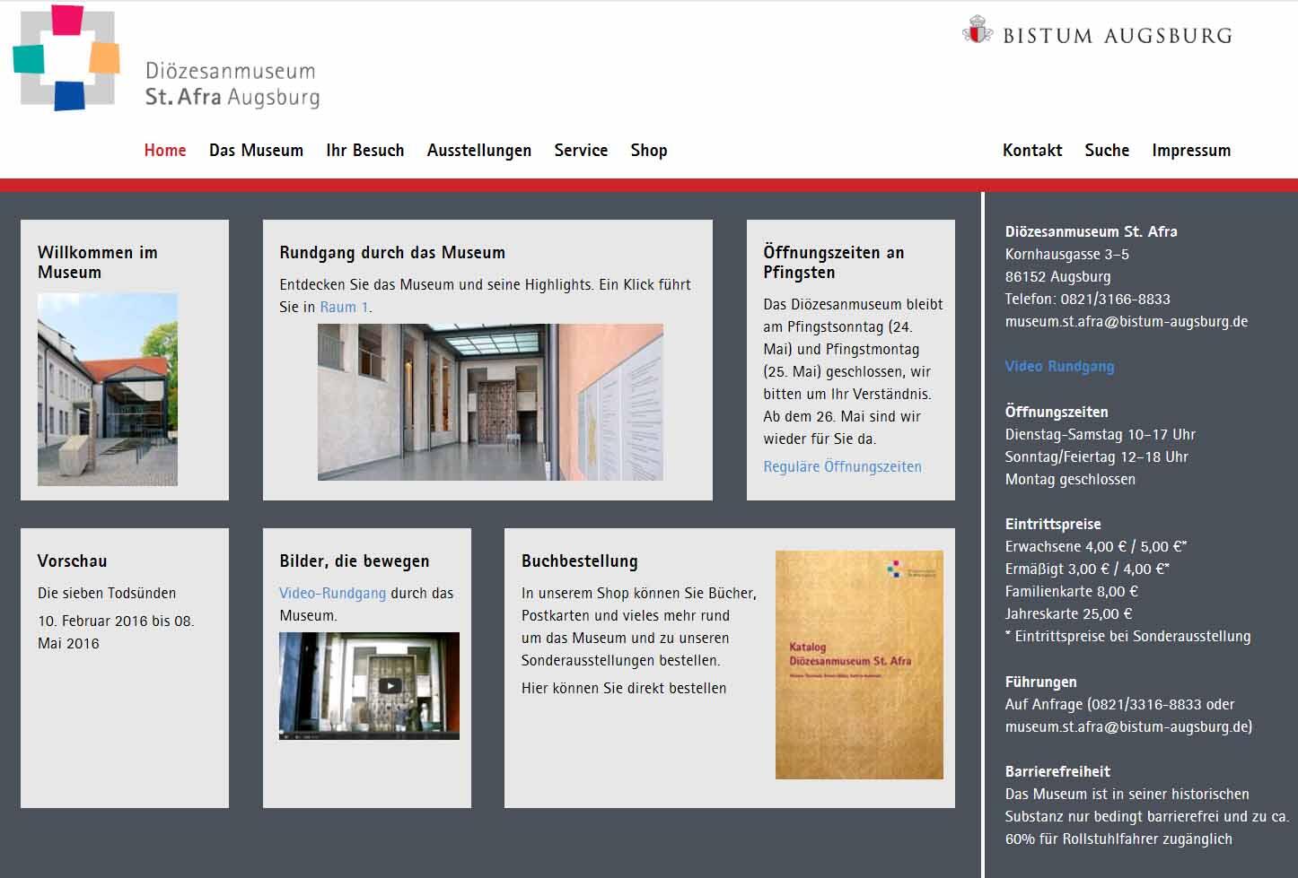Click the Diözesanmuseum St. Afra colorful logo
The image size is (1298, 878).
(x=66, y=58)
